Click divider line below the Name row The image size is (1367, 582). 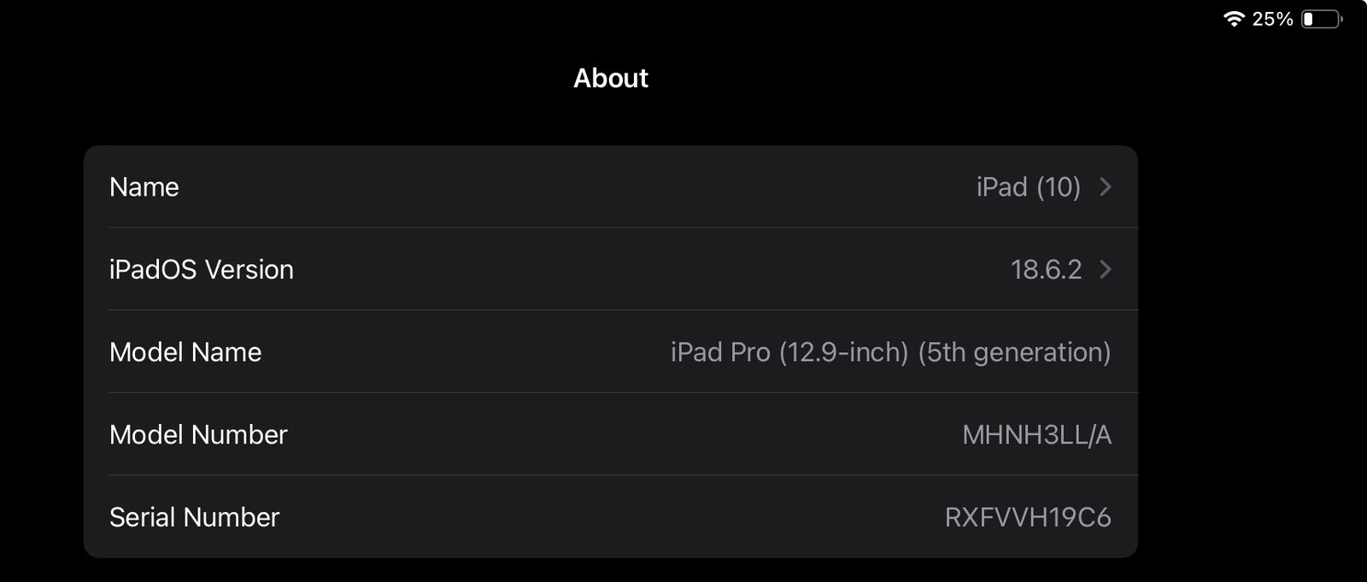pyautogui.click(x=623, y=227)
